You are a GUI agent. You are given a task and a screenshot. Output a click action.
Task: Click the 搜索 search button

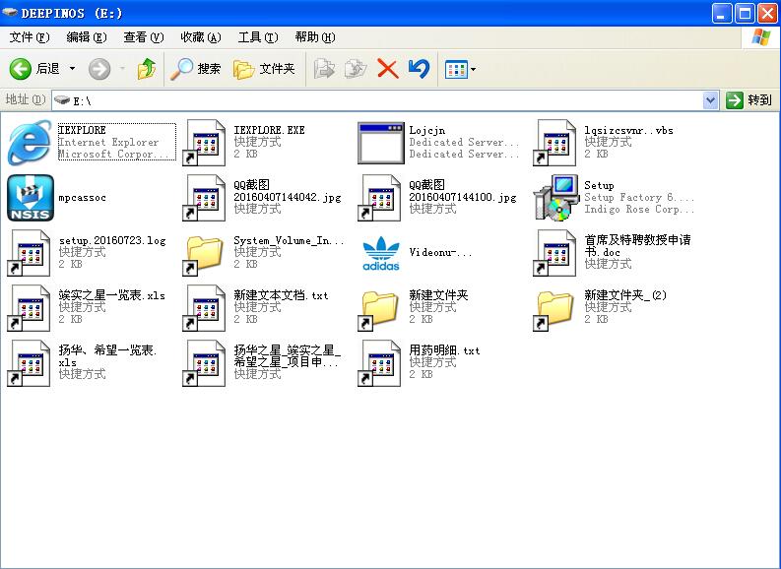pyautogui.click(x=196, y=69)
